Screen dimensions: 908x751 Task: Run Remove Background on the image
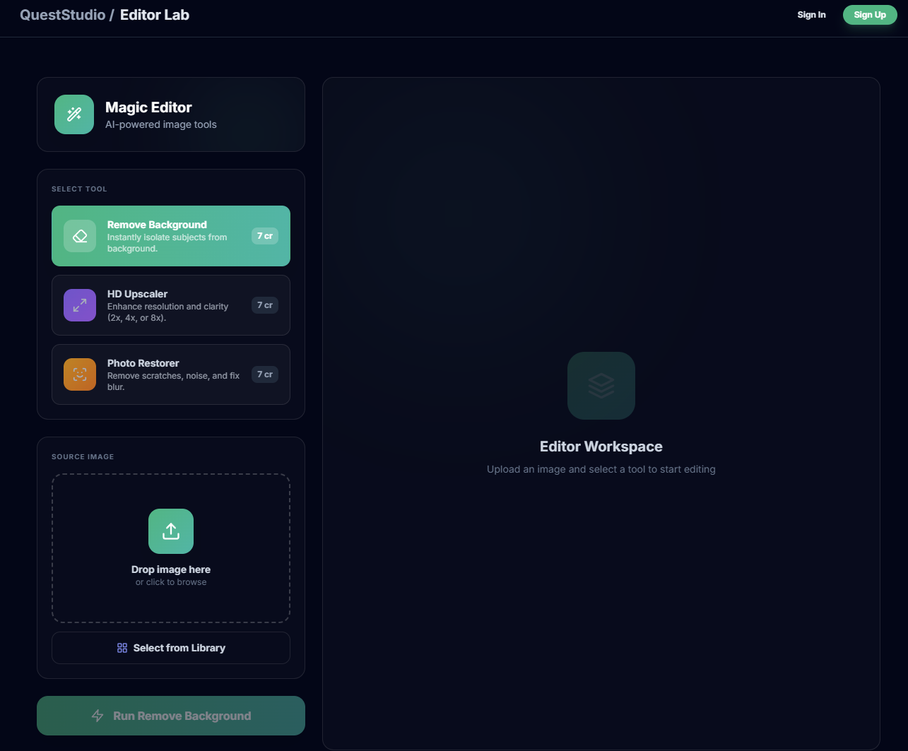click(170, 716)
